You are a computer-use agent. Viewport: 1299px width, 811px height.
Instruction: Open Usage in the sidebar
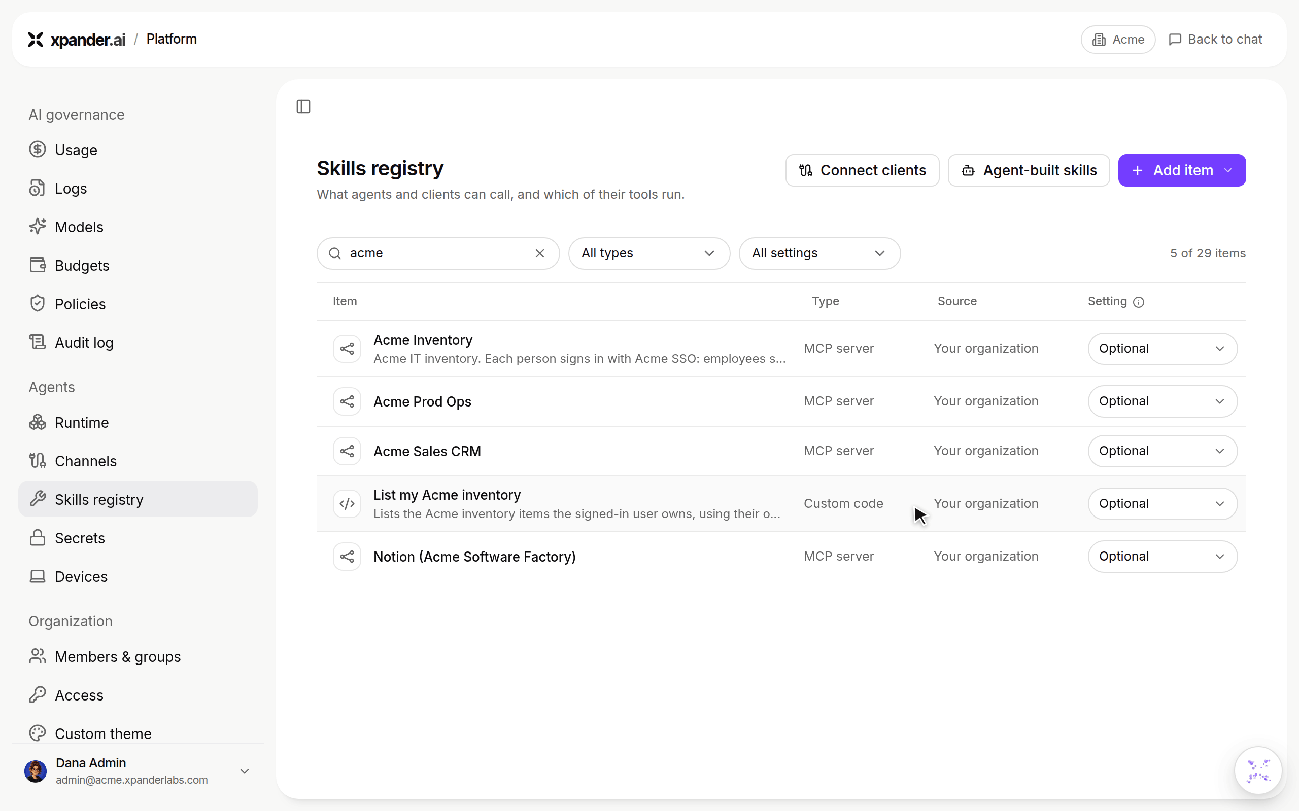point(138,150)
